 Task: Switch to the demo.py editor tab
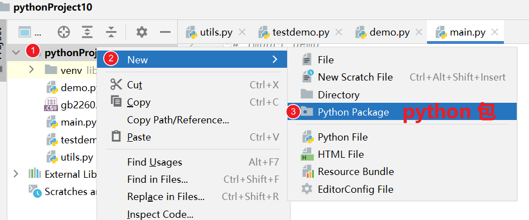coord(389,33)
